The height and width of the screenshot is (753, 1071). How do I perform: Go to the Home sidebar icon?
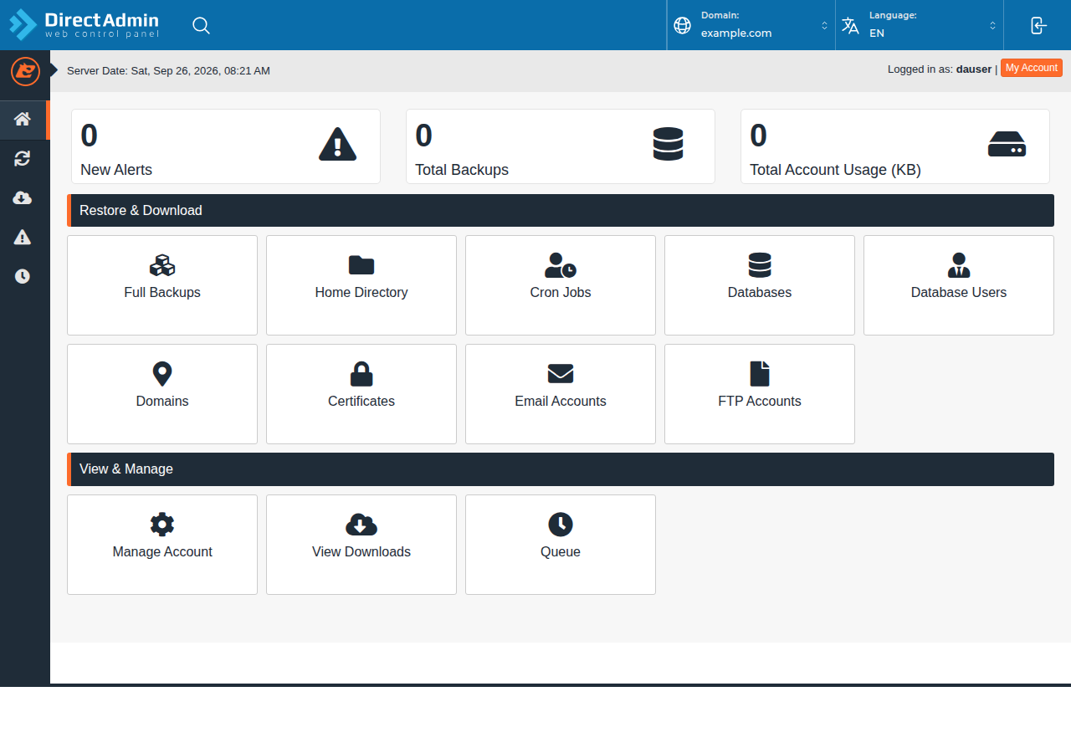(23, 120)
